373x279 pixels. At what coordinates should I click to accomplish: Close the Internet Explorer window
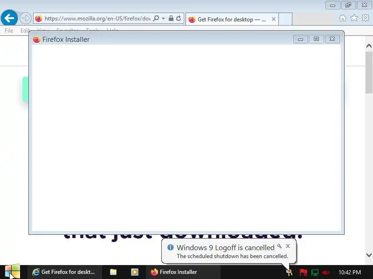[364, 5]
